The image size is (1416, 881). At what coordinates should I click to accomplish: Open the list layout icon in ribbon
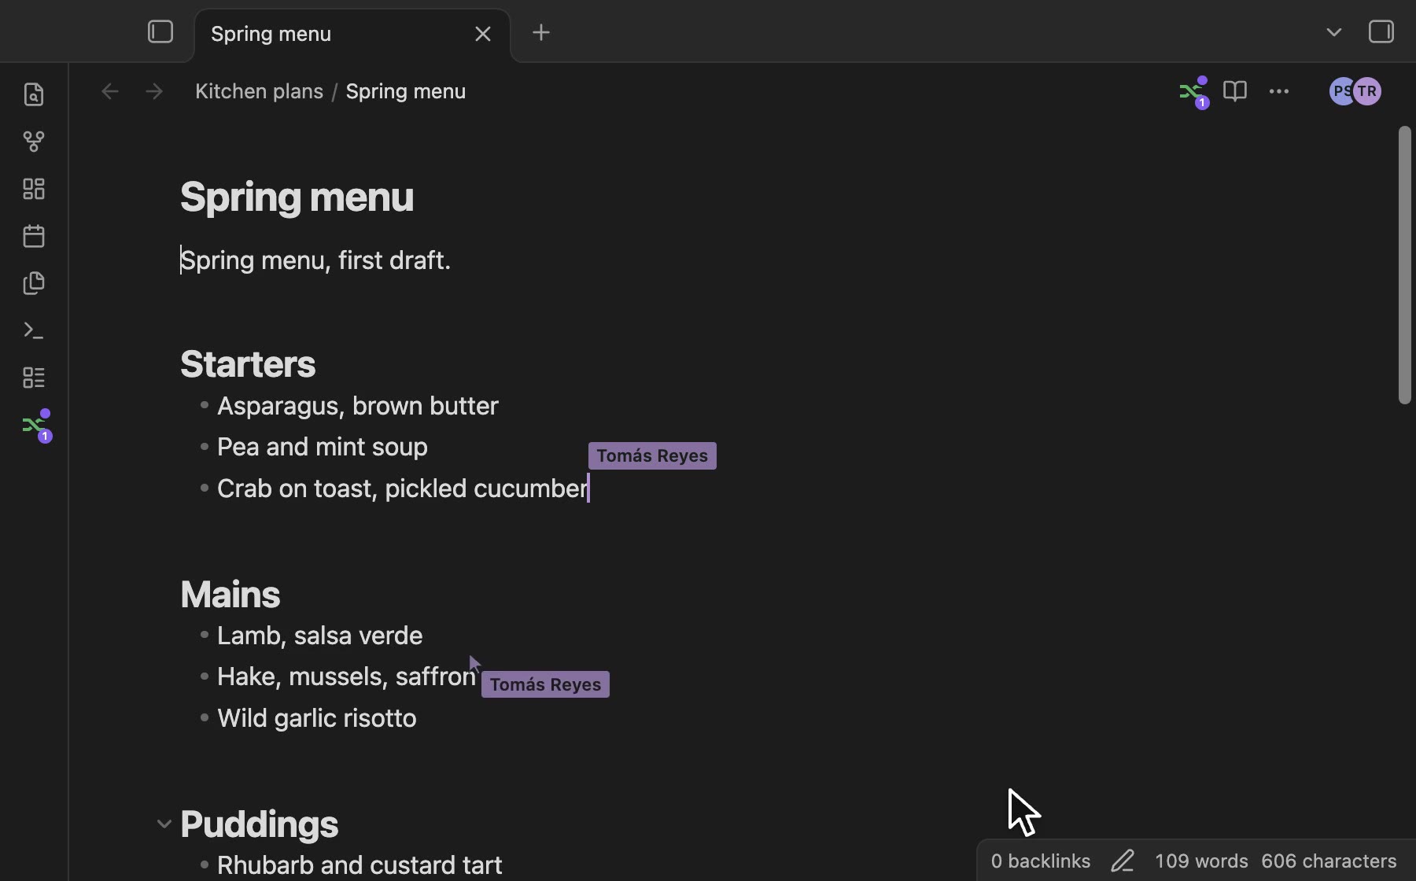tap(34, 378)
